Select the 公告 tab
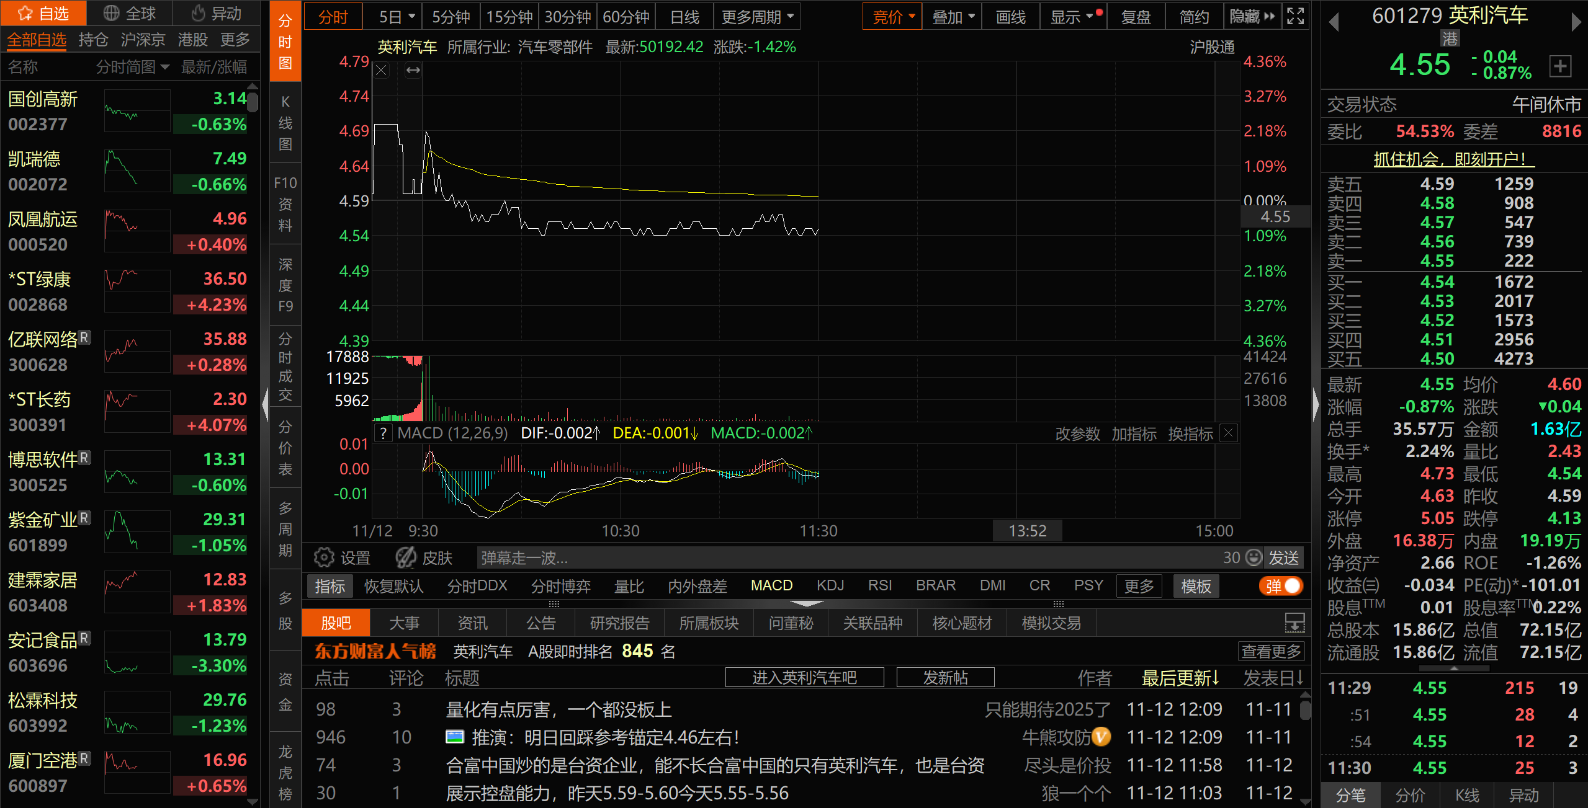This screenshot has height=808, width=1588. pyautogui.click(x=541, y=623)
